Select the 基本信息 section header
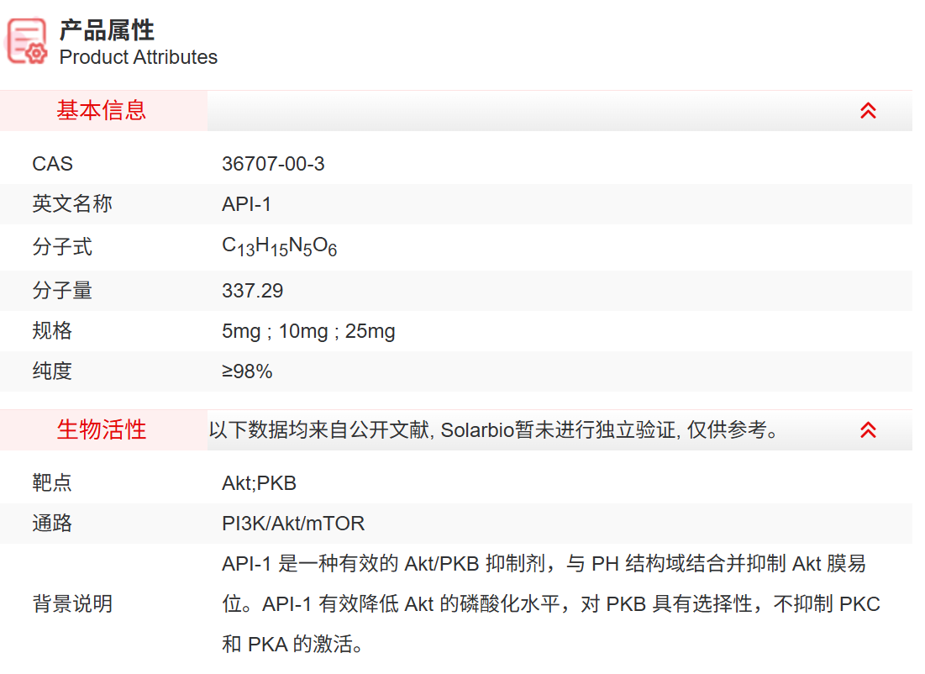The image size is (925, 674). coord(102,111)
